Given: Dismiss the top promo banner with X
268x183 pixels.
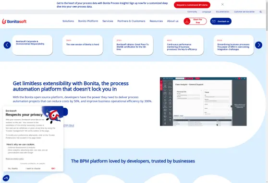Looking at the screenshot, I should (222, 4).
